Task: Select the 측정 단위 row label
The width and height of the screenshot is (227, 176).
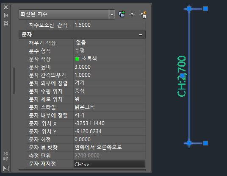Action: pos(40,156)
